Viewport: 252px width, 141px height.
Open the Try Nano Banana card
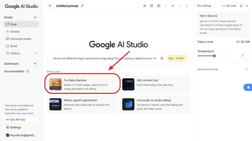click(82, 84)
